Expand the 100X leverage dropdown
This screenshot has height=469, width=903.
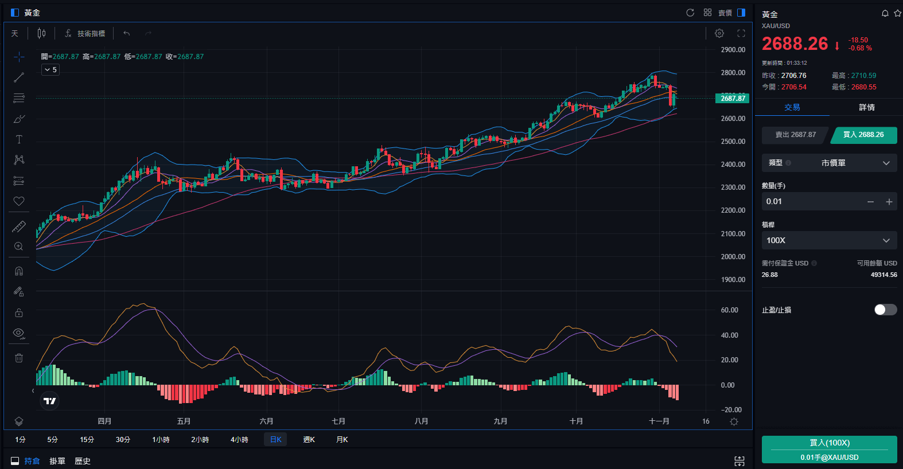point(829,240)
